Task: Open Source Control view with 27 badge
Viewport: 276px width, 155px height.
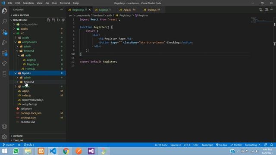Action: coord(4,32)
